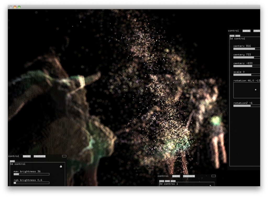Adjust the rgb brightness slider

[31, 183]
